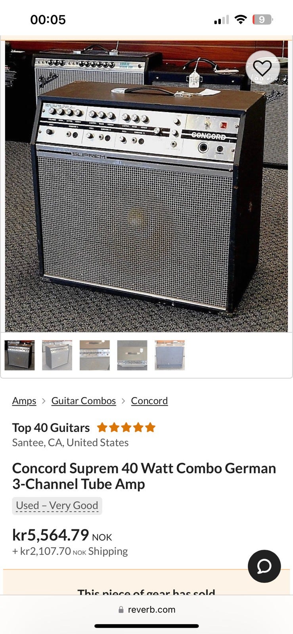Select the fifth amp back thumbnail
This screenshot has height=634, width=293.
click(170, 355)
